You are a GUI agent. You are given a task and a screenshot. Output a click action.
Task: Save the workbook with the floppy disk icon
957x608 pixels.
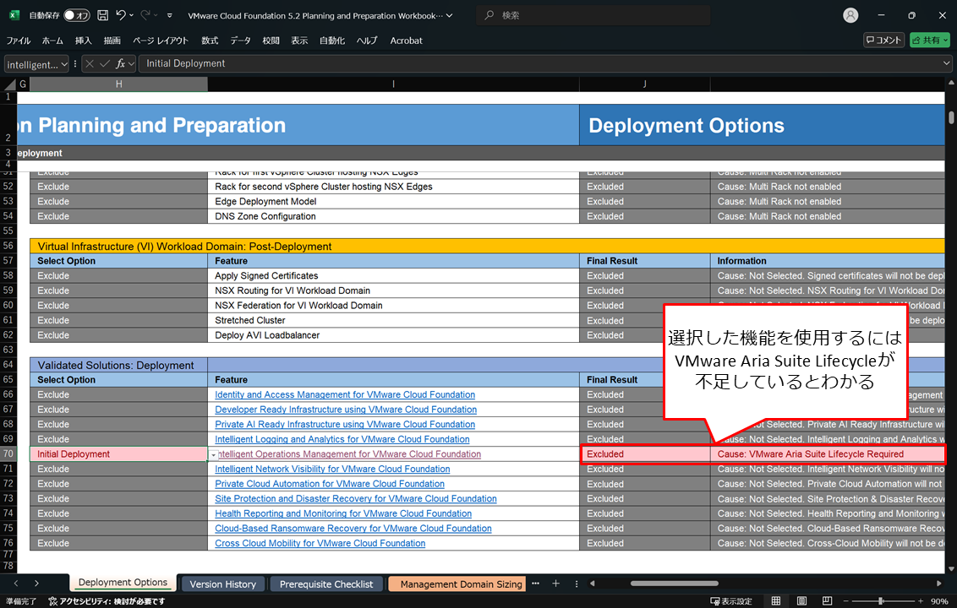tap(102, 15)
